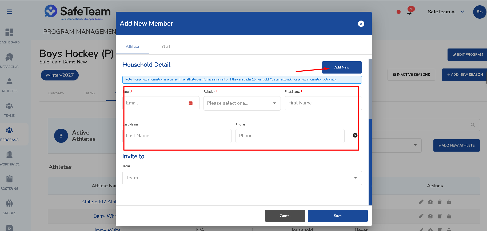
Task: Click the Active Athletes count card
Action: (x=82, y=136)
